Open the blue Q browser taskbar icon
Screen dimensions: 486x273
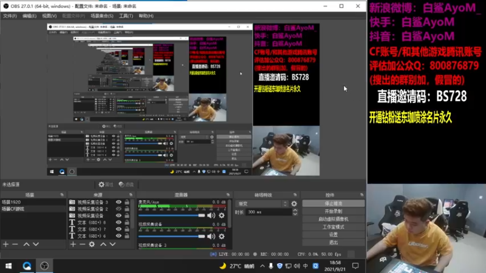[27, 266]
